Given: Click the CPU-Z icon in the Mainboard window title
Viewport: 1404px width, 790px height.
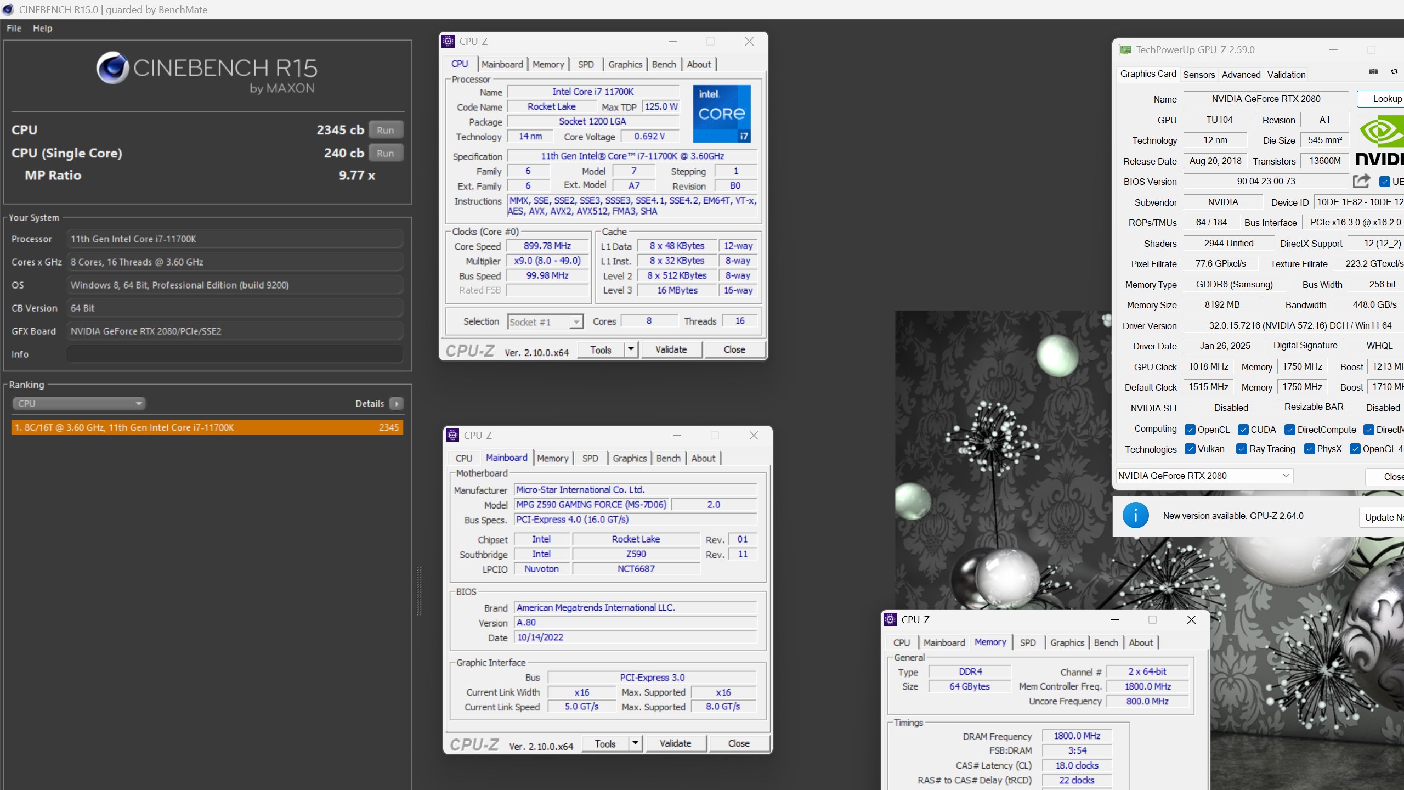Looking at the screenshot, I should 452,435.
